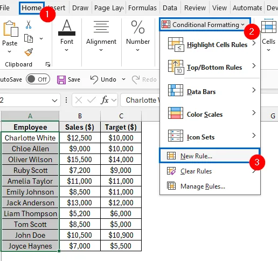Click the Number percent icon
This screenshot has width=278, height=261.
point(138,27)
